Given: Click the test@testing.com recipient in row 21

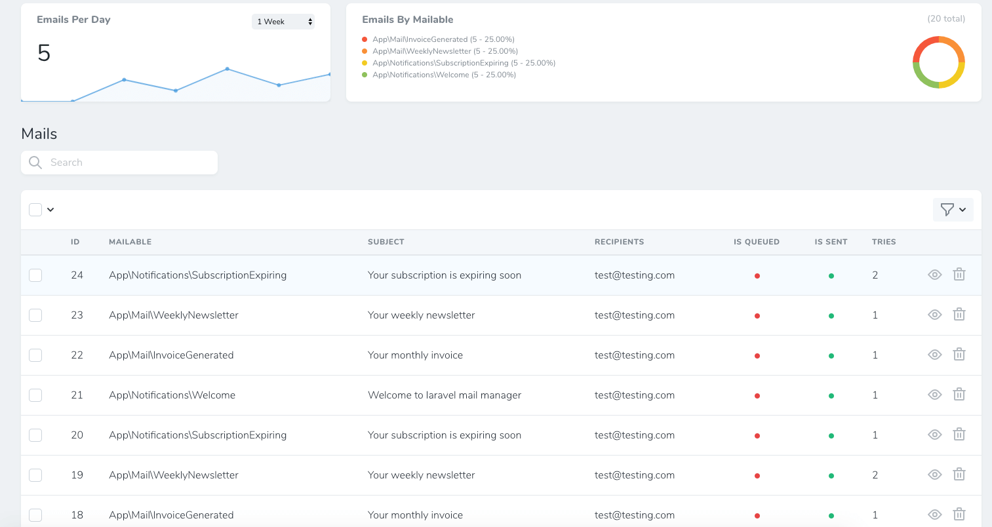Looking at the screenshot, I should (634, 395).
